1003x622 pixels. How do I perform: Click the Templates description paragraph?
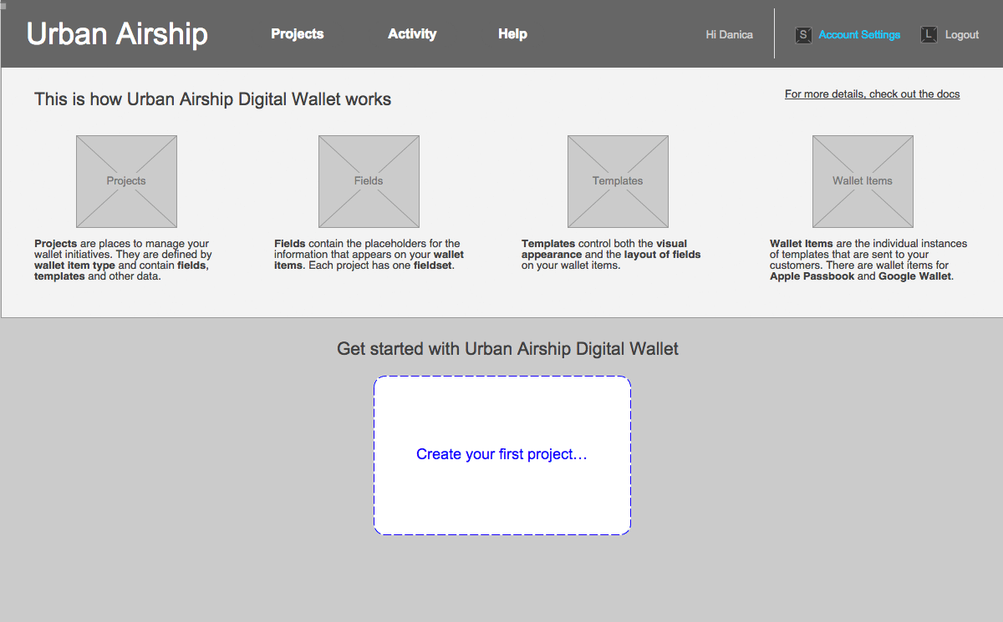(x=611, y=255)
